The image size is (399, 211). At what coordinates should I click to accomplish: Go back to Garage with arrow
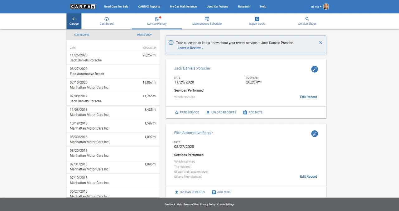pos(74,21)
